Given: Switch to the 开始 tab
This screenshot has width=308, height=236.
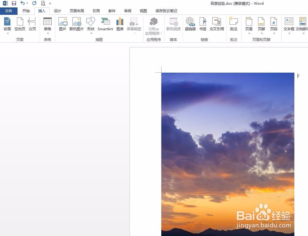Looking at the screenshot, I should (x=26, y=11).
